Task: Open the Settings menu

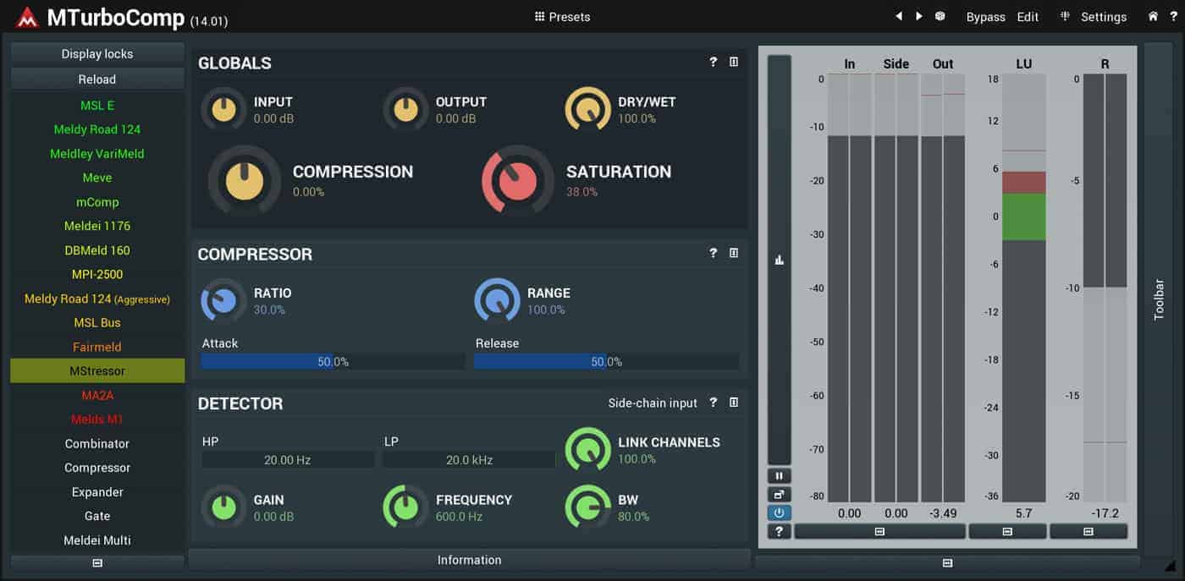Action: pos(1094,17)
